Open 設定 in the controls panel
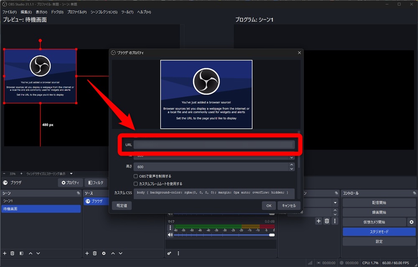418x267 pixels. point(379,242)
